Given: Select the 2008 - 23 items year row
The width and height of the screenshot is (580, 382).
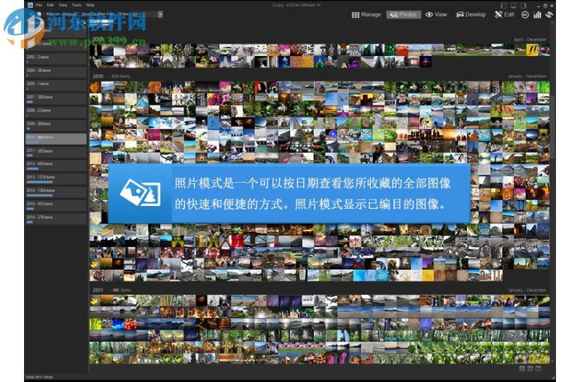Looking at the screenshot, I should [x=56, y=112].
